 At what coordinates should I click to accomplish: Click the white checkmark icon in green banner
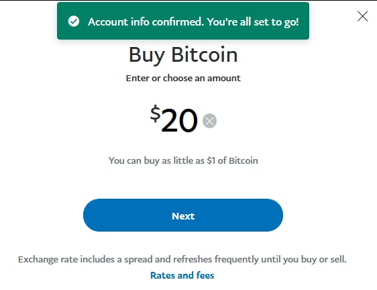(x=74, y=21)
